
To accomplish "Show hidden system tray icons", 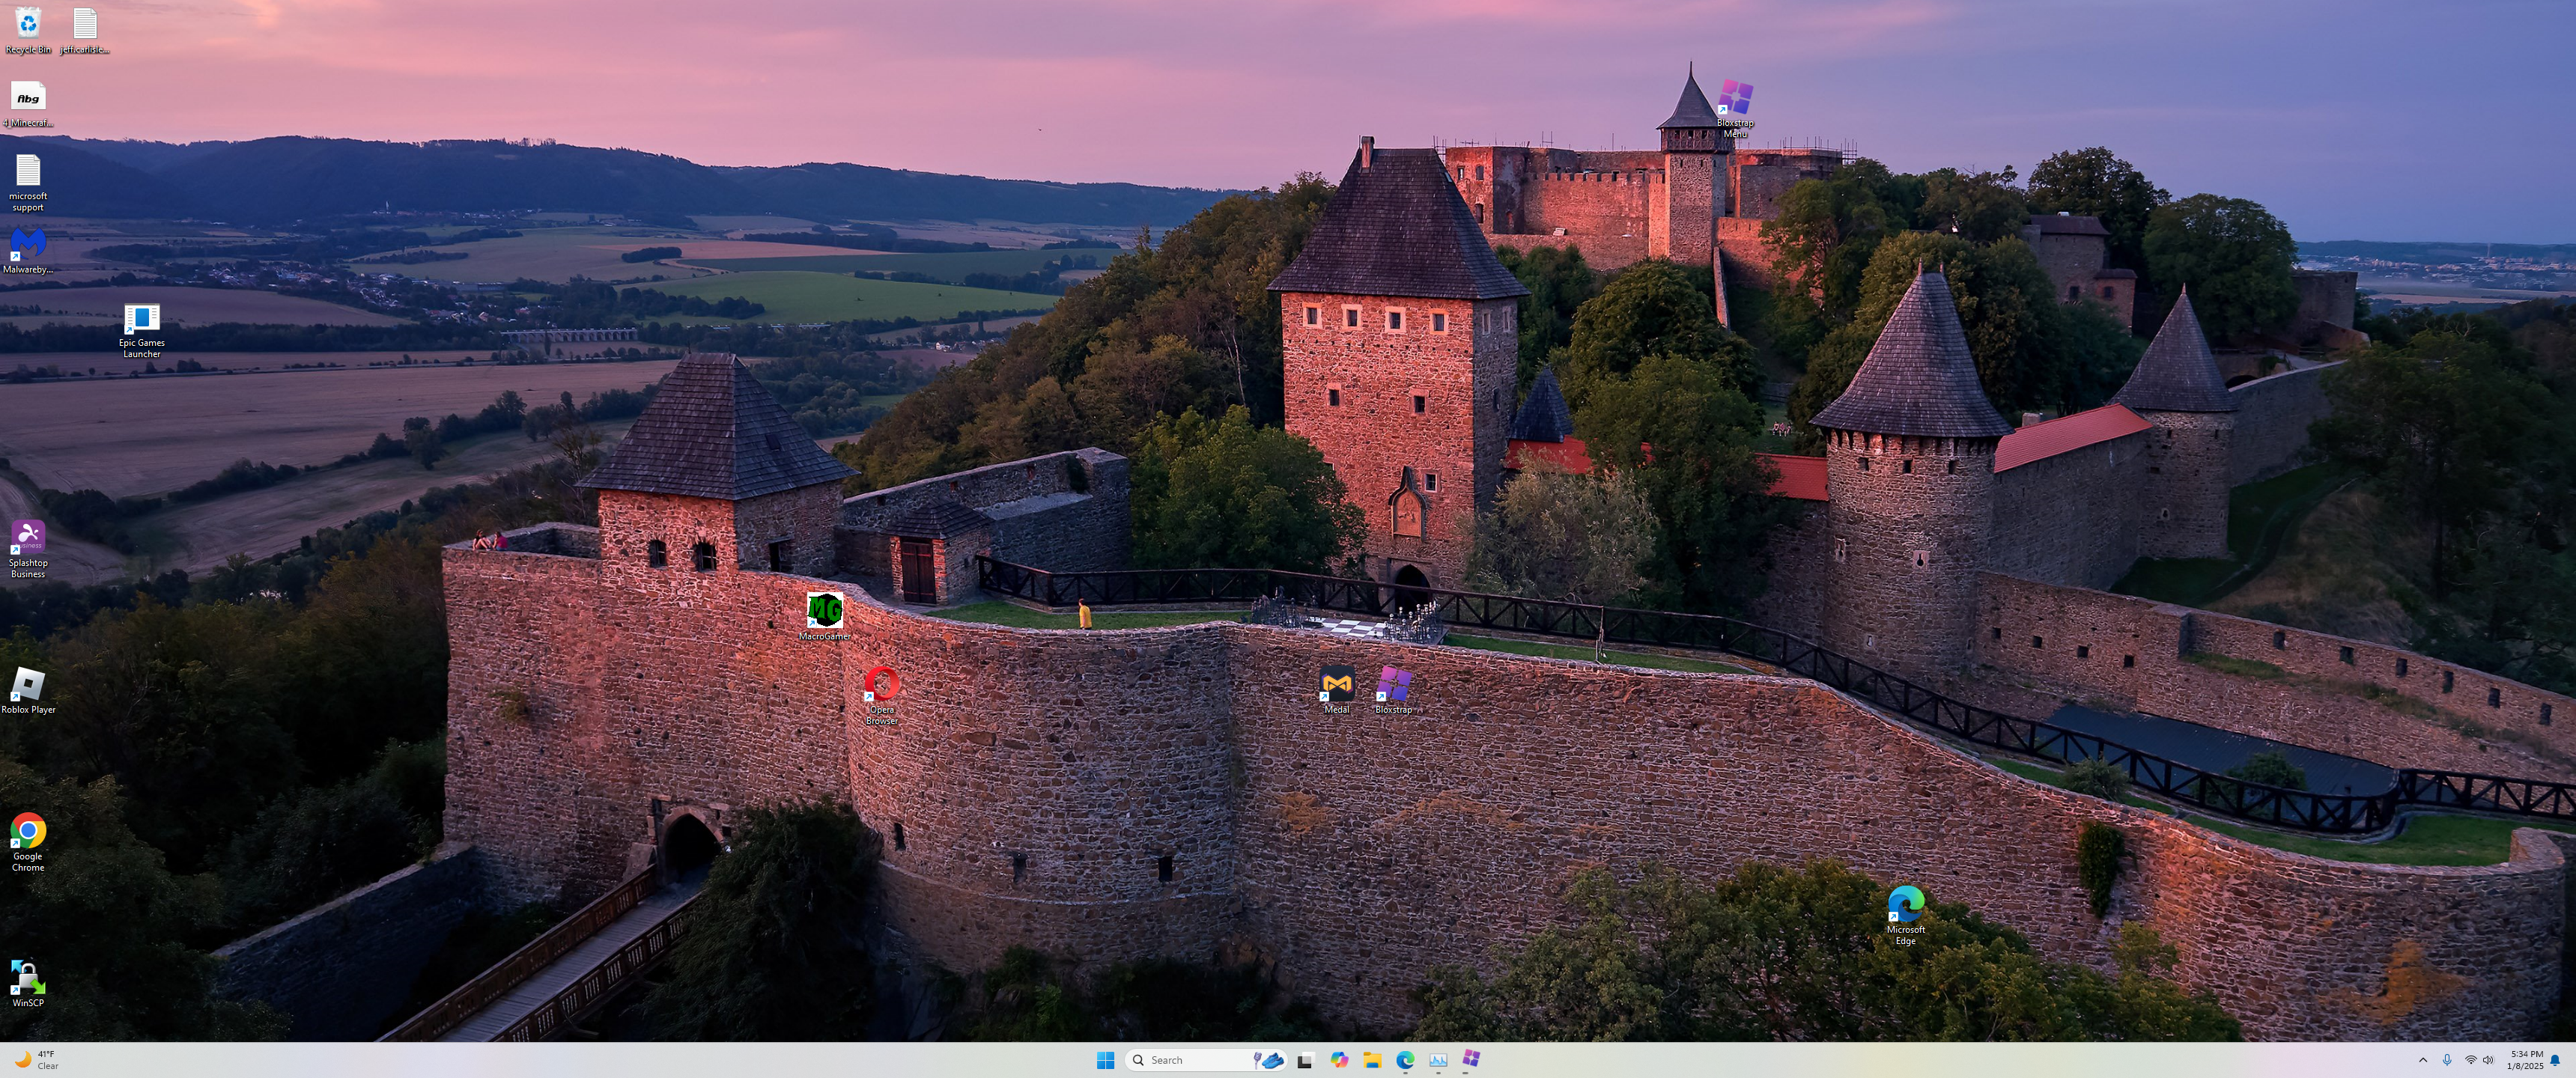I will coord(2422,1060).
